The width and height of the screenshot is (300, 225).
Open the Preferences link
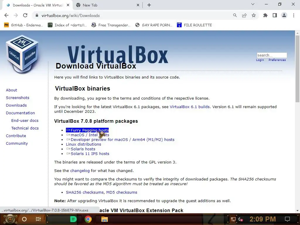pos(277,60)
